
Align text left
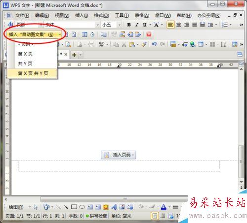170,25
